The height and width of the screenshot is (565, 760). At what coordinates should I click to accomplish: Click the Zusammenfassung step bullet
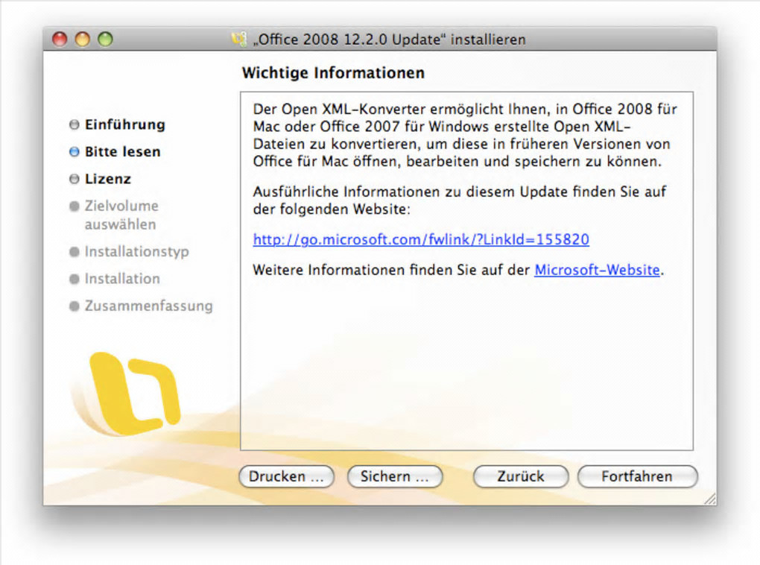[x=75, y=306]
